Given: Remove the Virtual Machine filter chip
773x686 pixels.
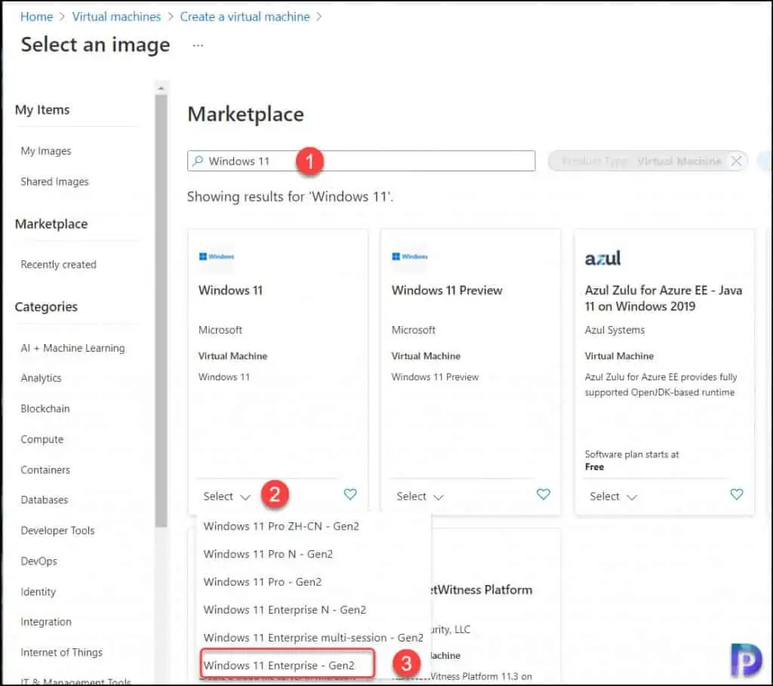Looking at the screenshot, I should point(736,162).
